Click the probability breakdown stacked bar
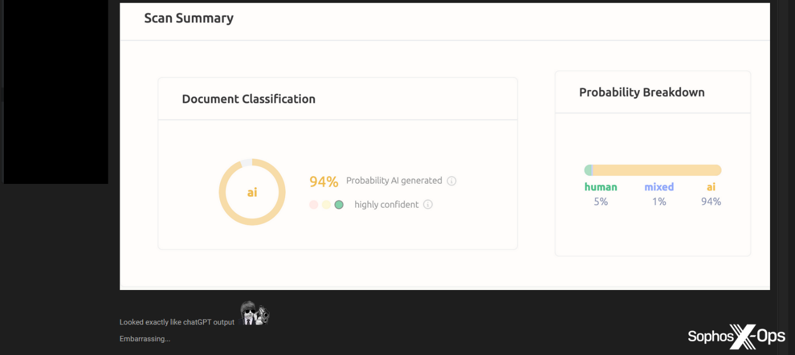 click(x=652, y=169)
